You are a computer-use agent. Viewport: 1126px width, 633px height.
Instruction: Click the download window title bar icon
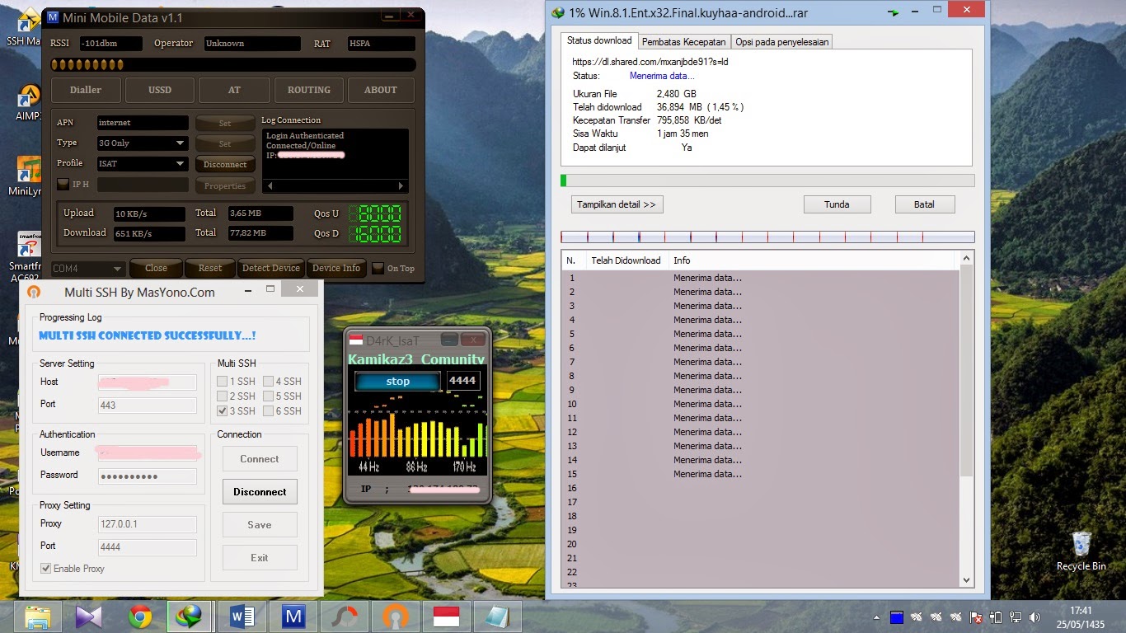point(558,12)
